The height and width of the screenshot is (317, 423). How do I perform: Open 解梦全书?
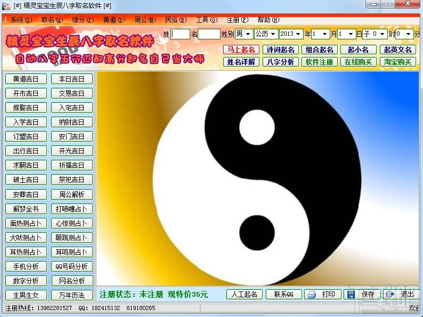click(26, 209)
